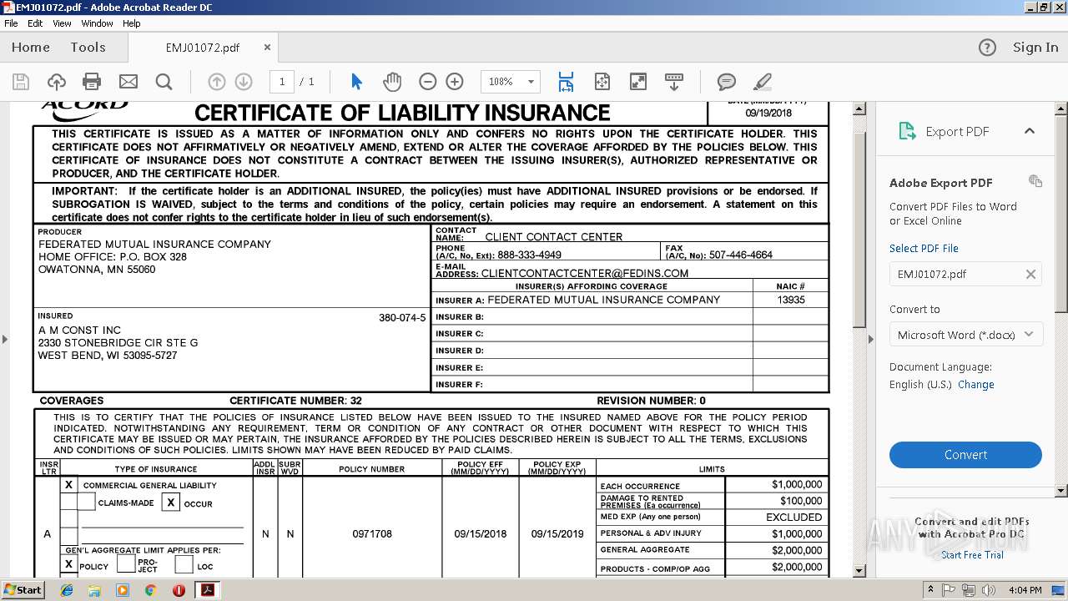The image size is (1068, 601).
Task: Open the Edit menu
Action: [x=35, y=23]
